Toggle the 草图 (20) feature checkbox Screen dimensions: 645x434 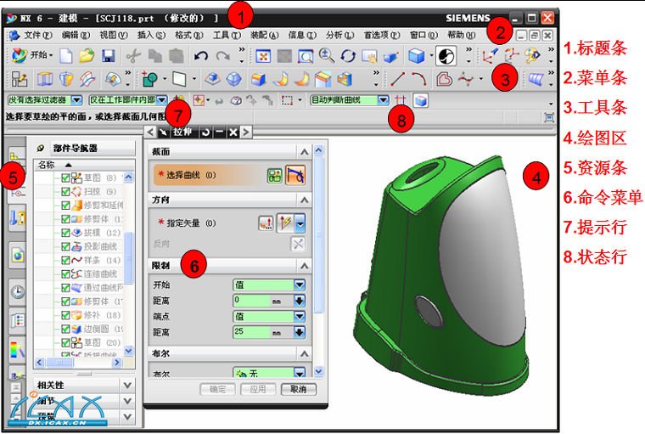click(65, 342)
